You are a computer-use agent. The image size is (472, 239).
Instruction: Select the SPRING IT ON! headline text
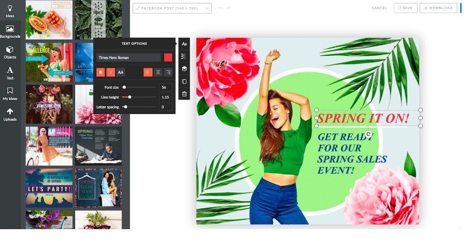click(x=363, y=118)
